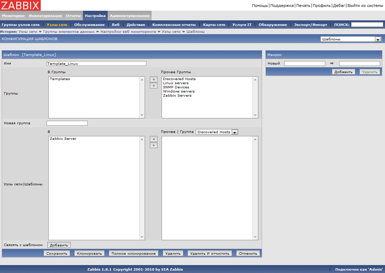Screen dimensions: 385x273
Task: Remove Zabbix Server using right arrow button
Action: coord(153,145)
